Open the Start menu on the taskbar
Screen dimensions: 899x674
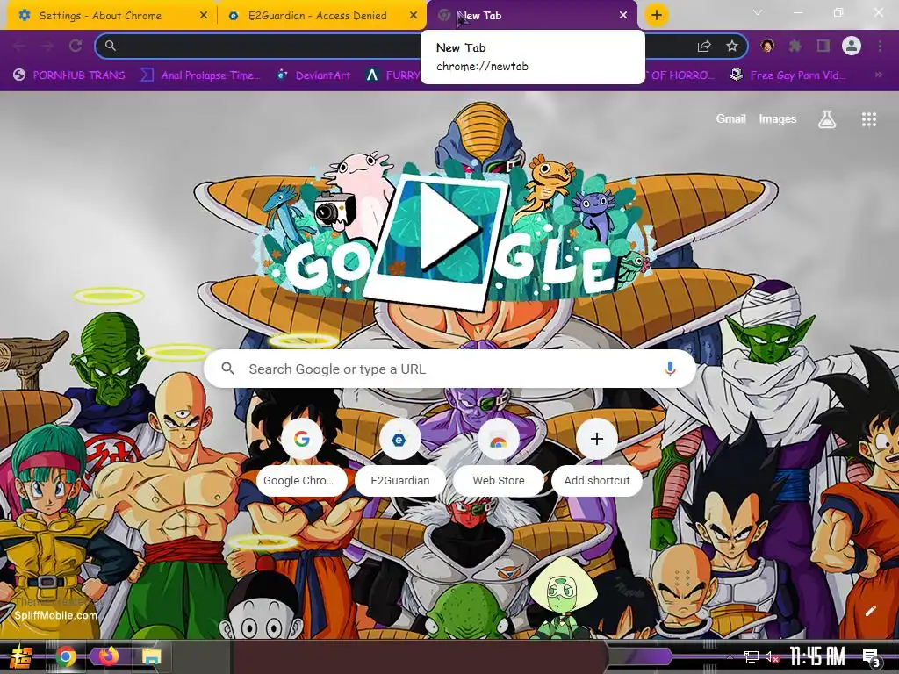point(20,656)
